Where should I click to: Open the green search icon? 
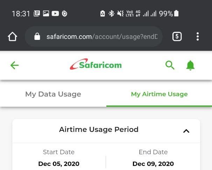tap(170, 65)
